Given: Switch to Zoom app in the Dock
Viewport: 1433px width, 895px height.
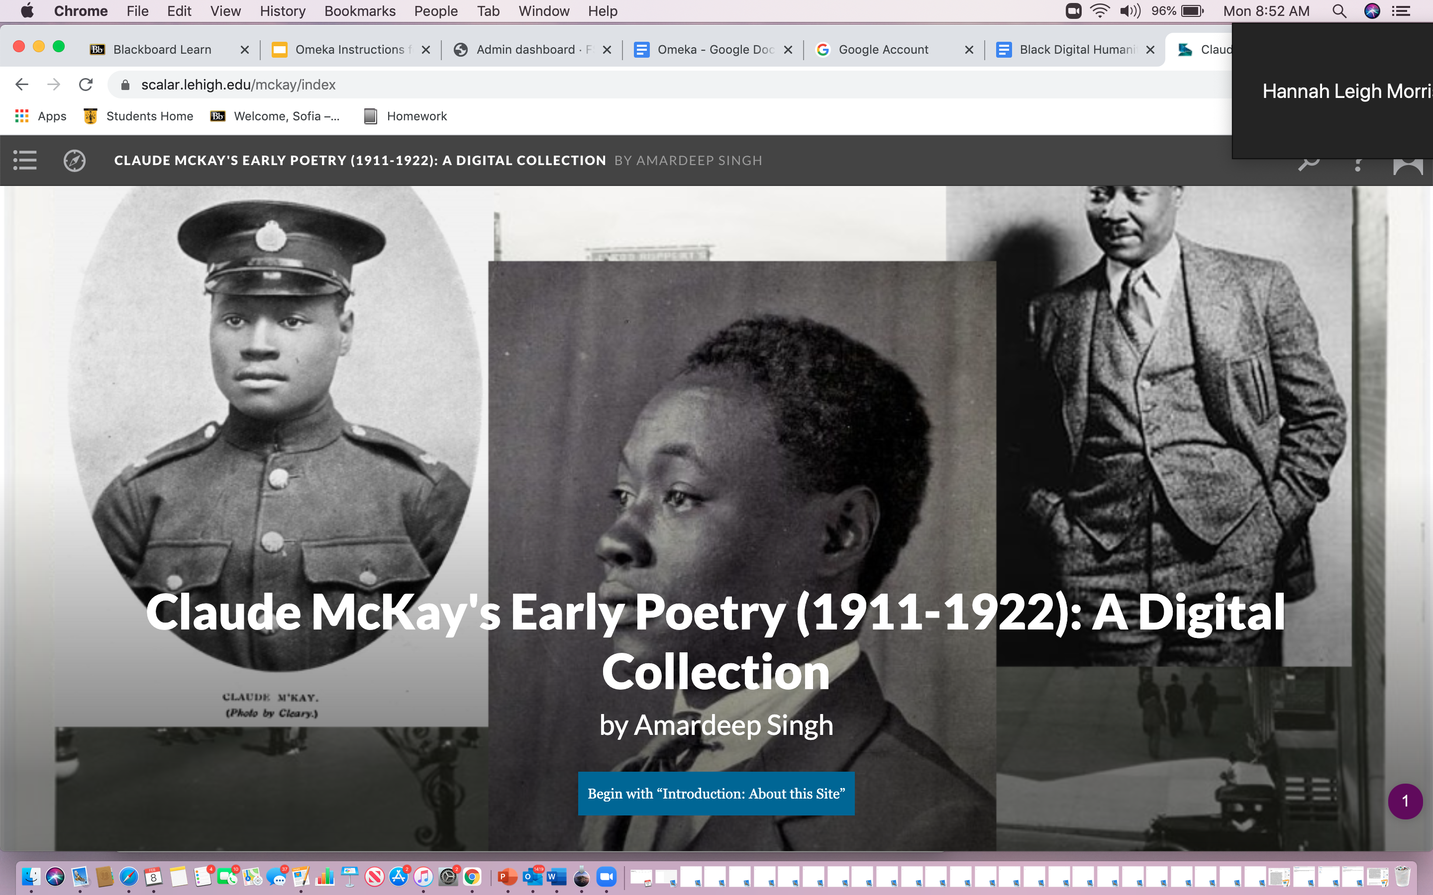Looking at the screenshot, I should [607, 877].
